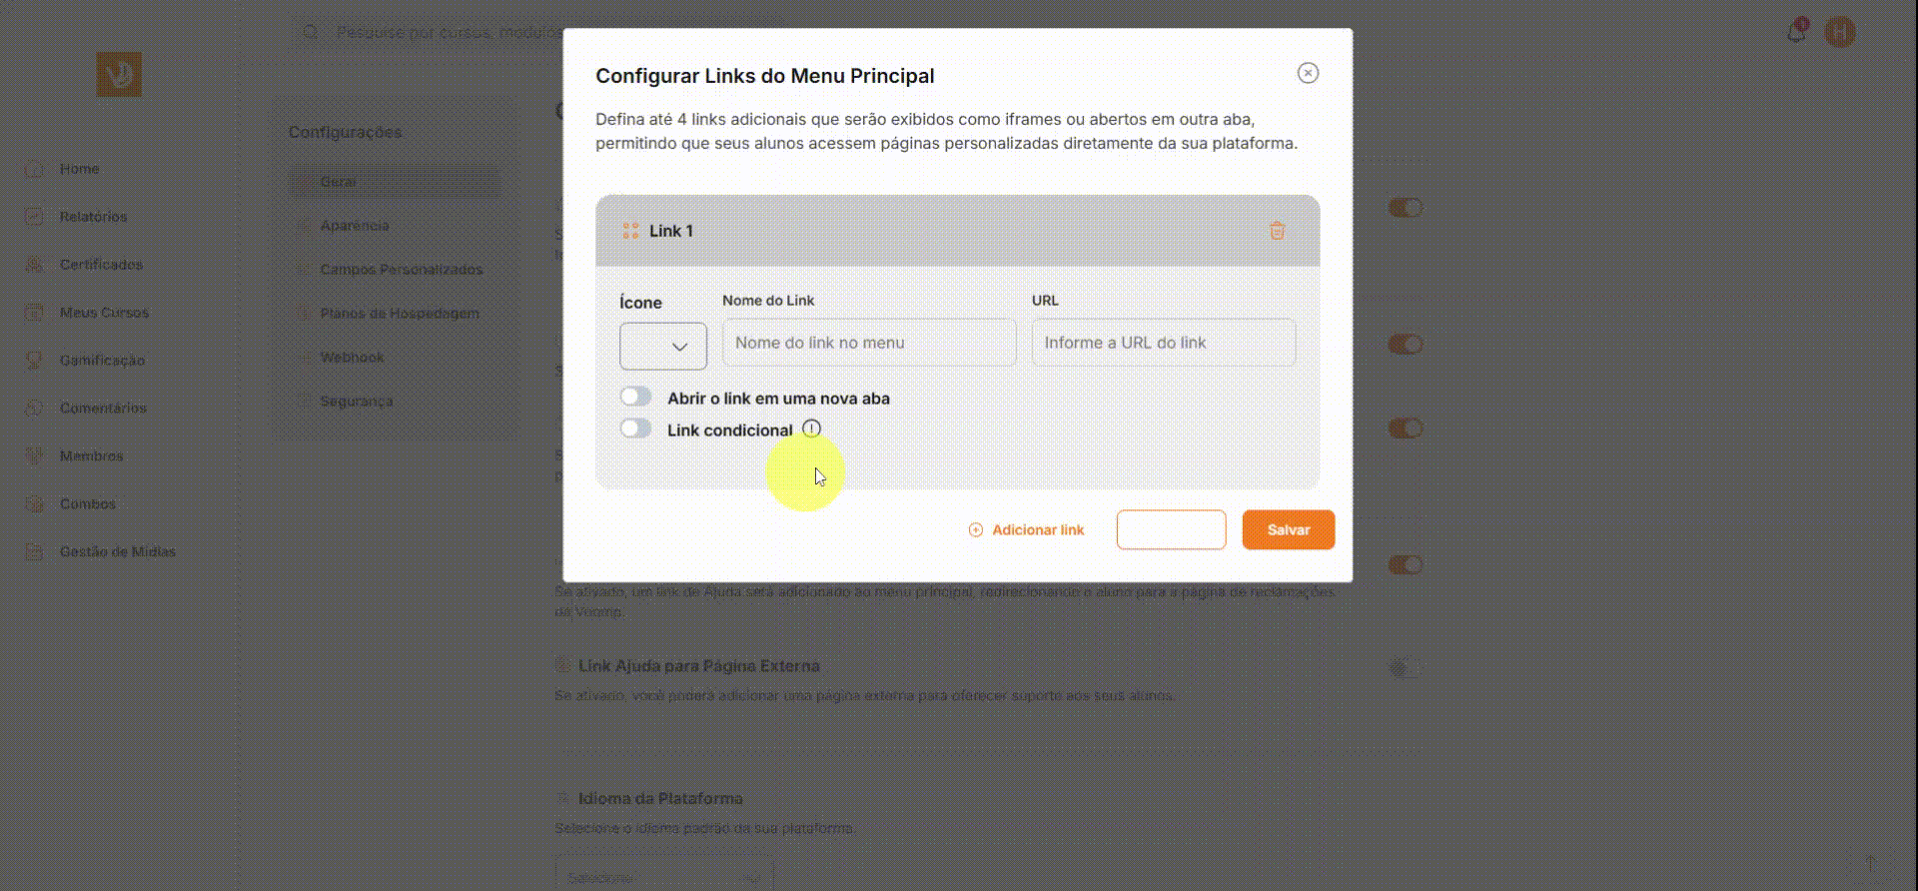The width and height of the screenshot is (1918, 891).
Task: Click the Salvar button
Action: coord(1289,530)
